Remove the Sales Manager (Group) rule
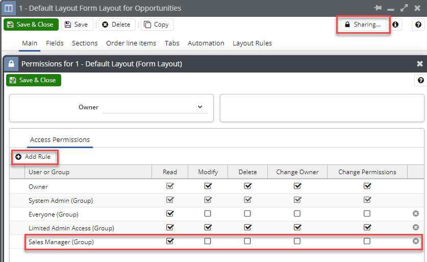 (x=416, y=241)
